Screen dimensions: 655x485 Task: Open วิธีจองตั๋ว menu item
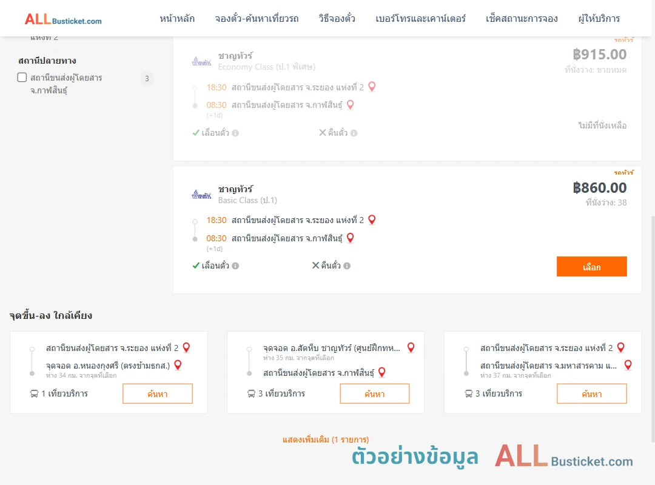point(337,19)
